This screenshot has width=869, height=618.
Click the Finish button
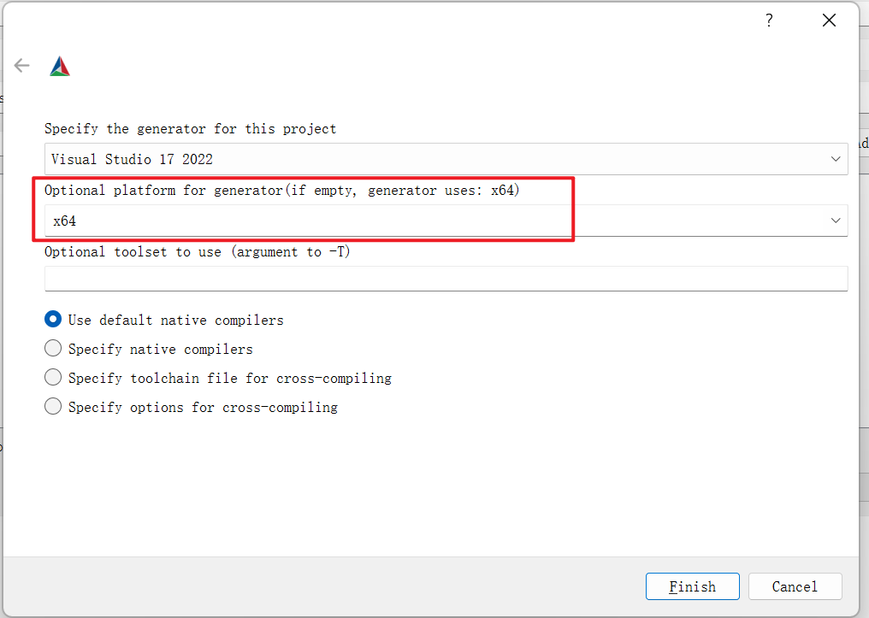point(692,586)
